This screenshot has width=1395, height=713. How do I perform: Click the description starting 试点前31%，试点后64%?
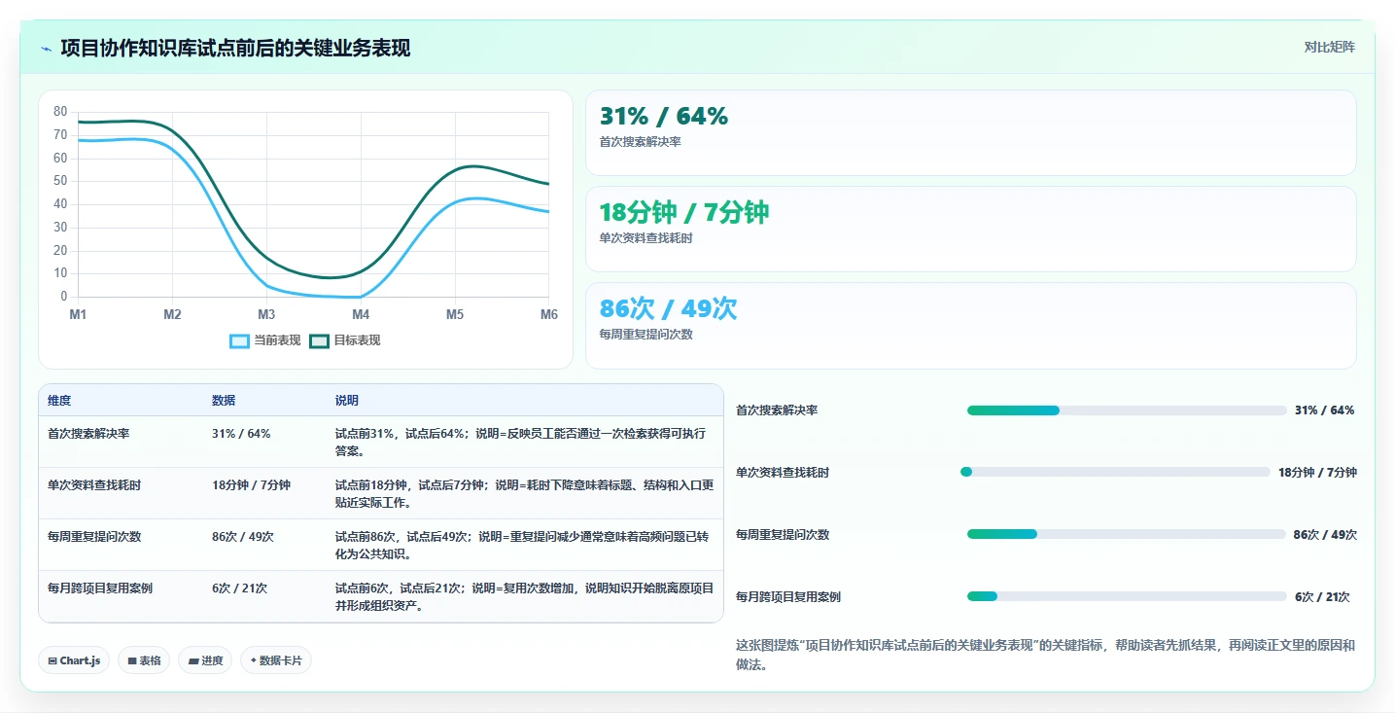pyautogui.click(x=521, y=442)
